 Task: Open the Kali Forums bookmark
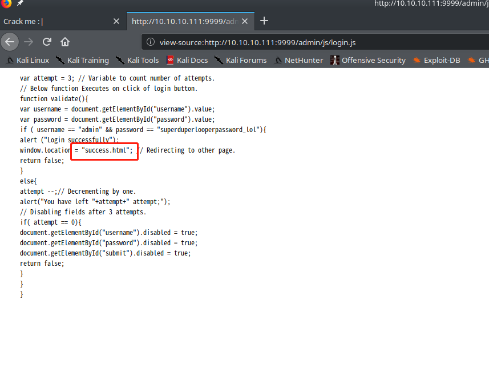tap(240, 60)
